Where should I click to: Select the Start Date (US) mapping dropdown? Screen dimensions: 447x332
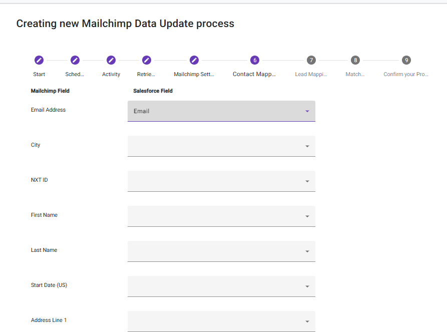click(x=221, y=286)
